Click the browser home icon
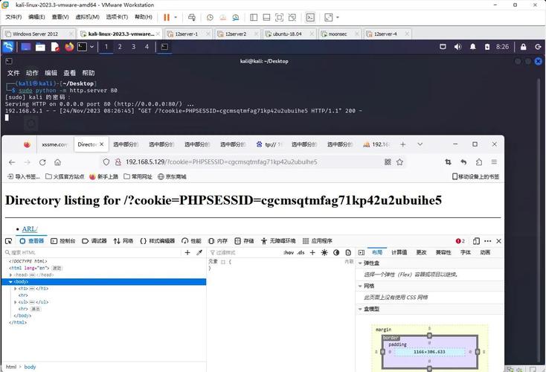The width and height of the screenshot is (546, 372). pyautogui.click(x=57, y=162)
